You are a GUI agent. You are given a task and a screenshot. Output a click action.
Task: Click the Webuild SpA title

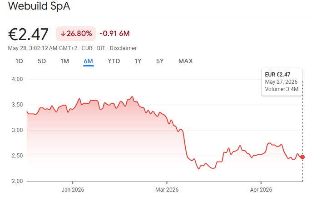(39, 6)
